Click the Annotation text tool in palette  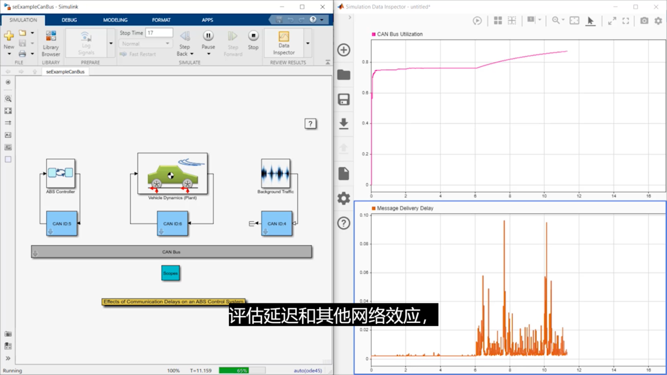coord(8,135)
